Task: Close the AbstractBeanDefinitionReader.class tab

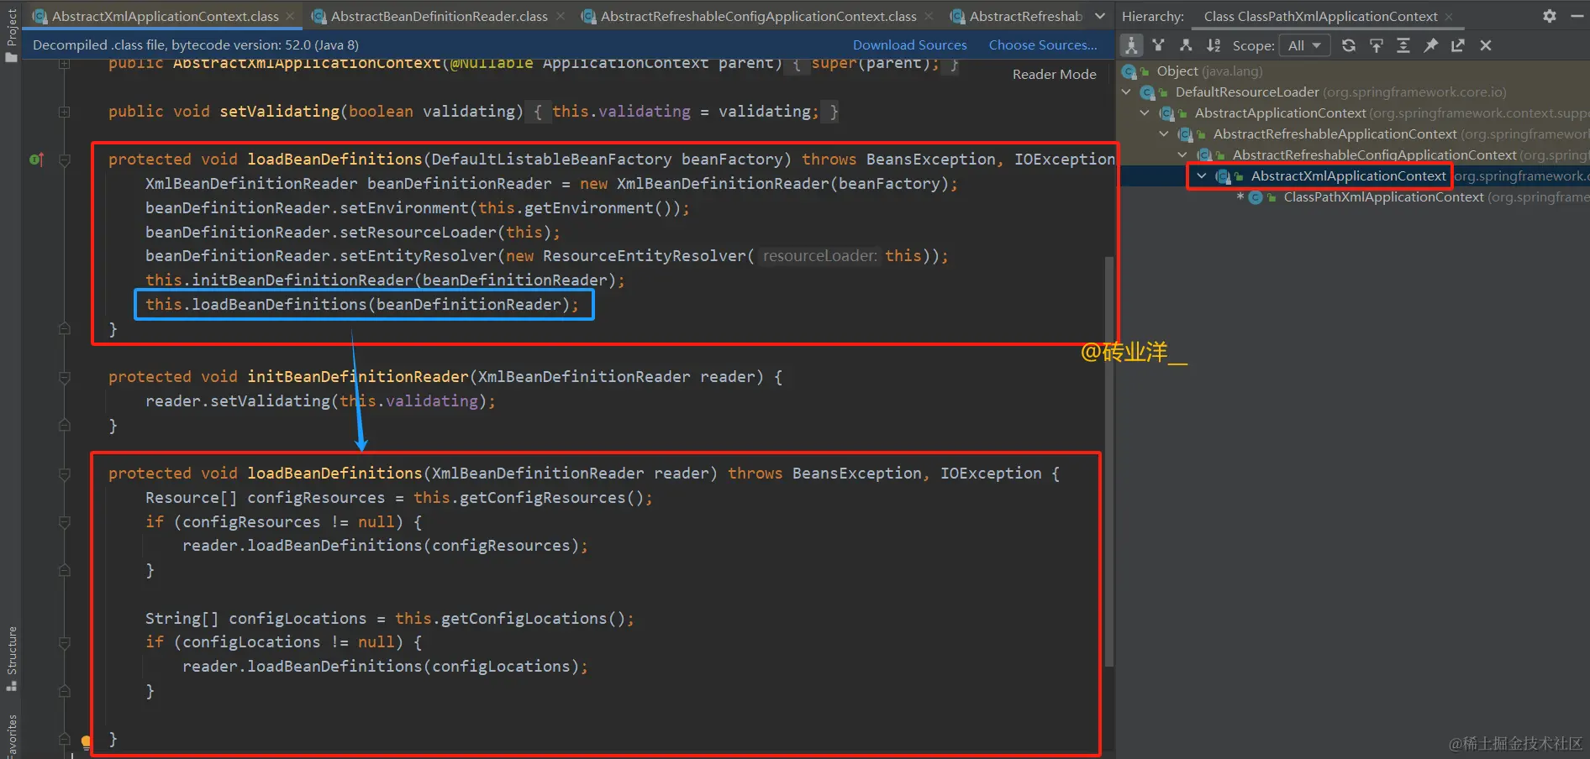Action: coord(560,16)
